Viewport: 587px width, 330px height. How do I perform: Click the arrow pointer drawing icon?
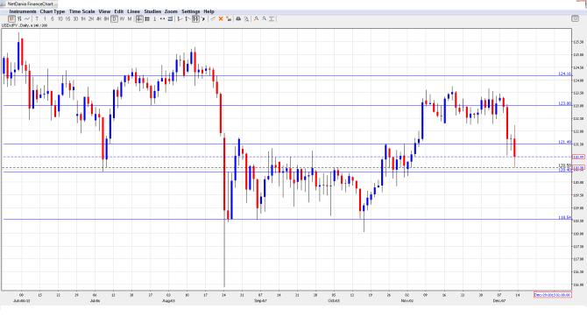point(203,18)
